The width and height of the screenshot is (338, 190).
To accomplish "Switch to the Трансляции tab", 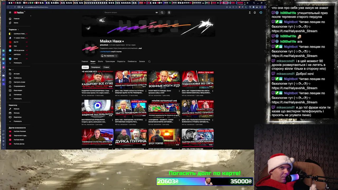I will click(110, 61).
